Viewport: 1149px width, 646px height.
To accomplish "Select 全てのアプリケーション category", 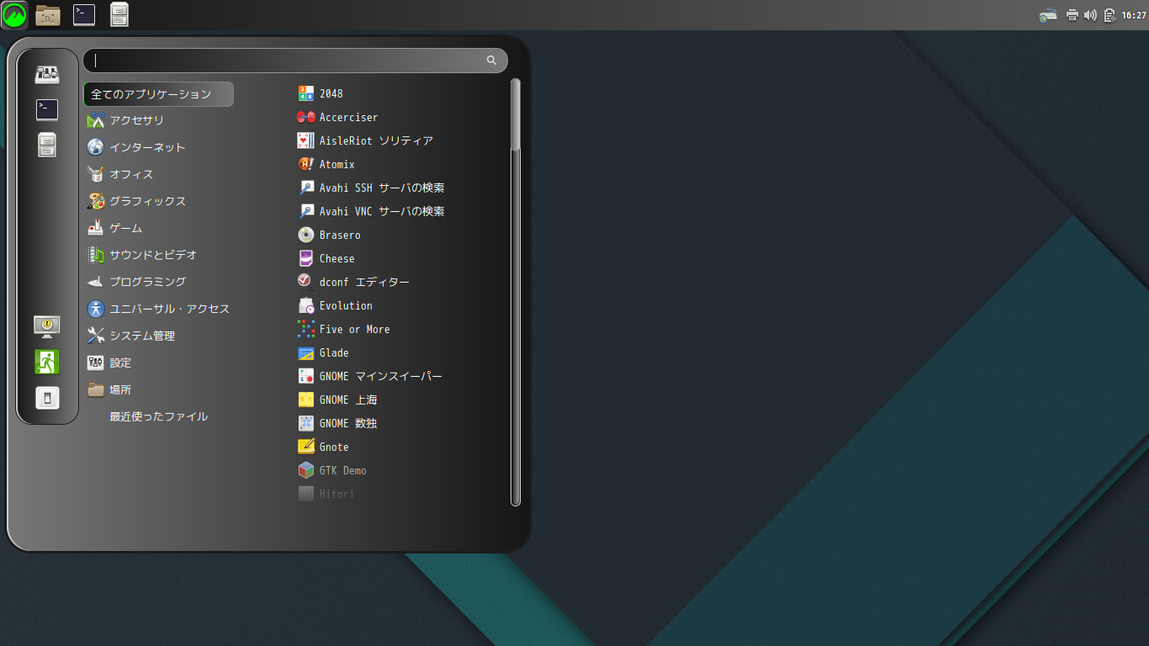I will [x=159, y=94].
